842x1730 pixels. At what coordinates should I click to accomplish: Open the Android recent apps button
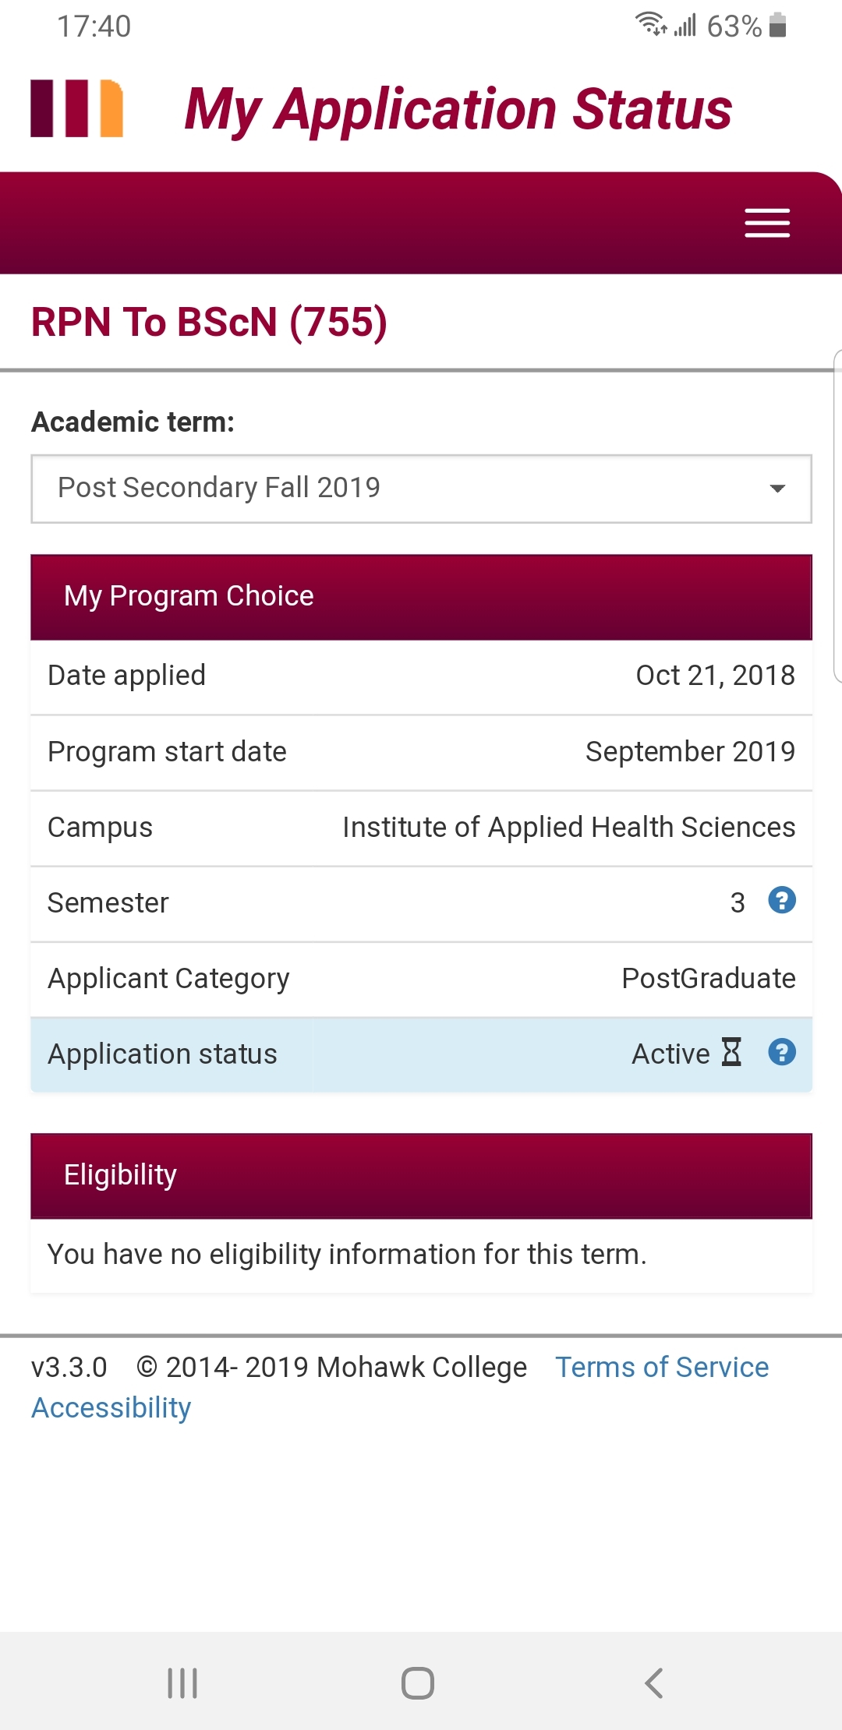pyautogui.click(x=182, y=1682)
